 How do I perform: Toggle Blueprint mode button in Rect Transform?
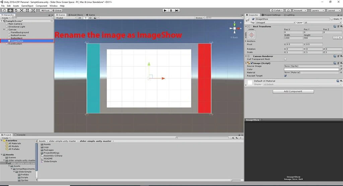[335, 38]
